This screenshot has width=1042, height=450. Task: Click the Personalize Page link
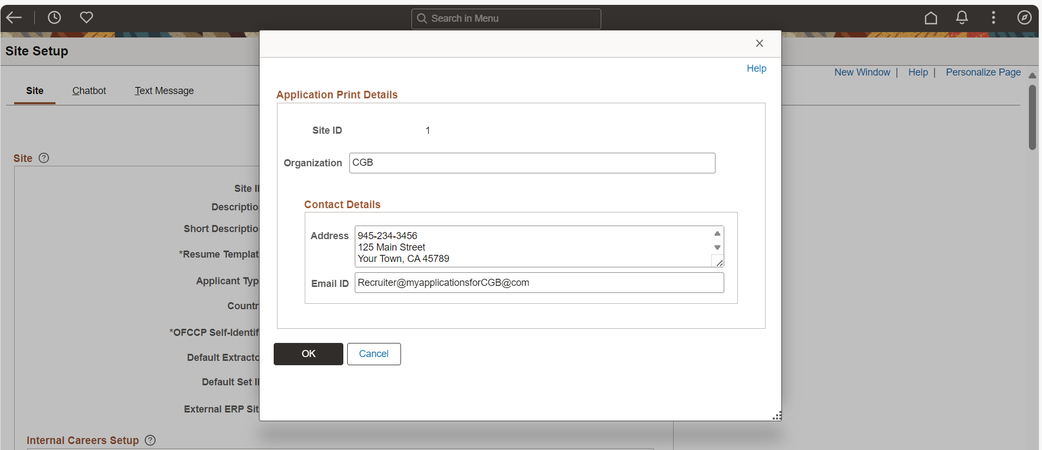[x=983, y=72]
